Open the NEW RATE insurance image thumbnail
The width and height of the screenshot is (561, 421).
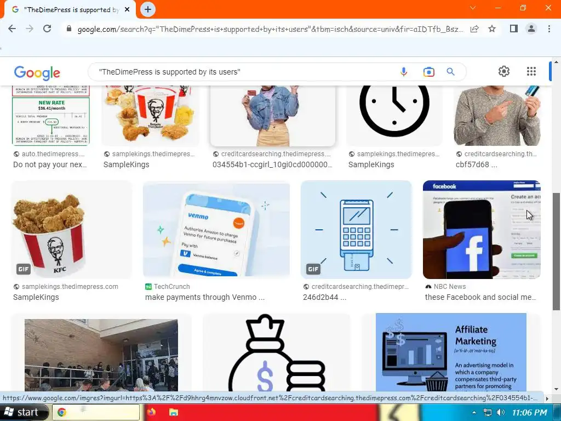pyautogui.click(x=51, y=115)
